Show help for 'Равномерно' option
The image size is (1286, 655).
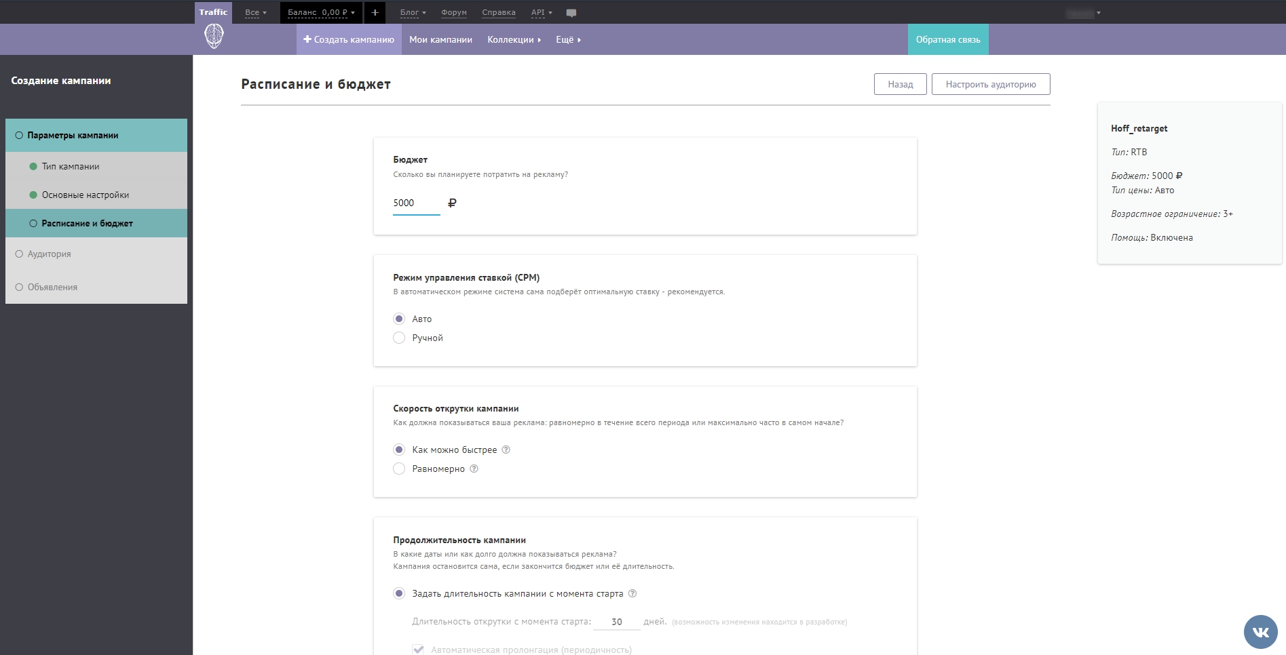click(474, 469)
